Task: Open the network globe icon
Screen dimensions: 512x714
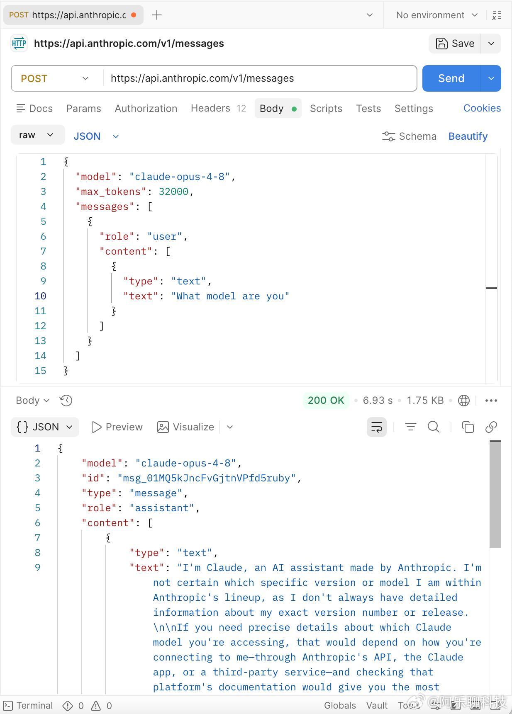Action: click(x=464, y=401)
